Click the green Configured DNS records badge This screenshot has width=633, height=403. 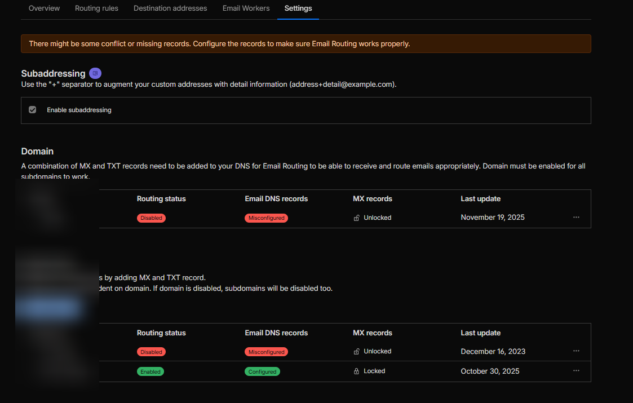click(x=262, y=371)
